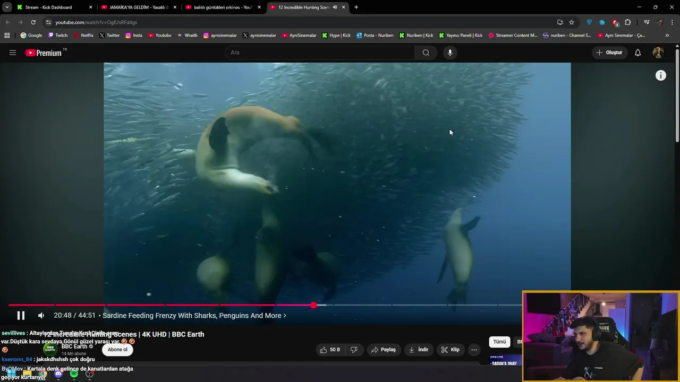Screen dimensions: 680x382
Task: Click the red progress bar scrubber handle
Action: point(313,305)
